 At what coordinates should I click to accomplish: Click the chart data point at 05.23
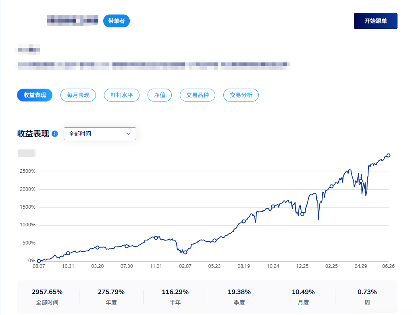point(214,240)
